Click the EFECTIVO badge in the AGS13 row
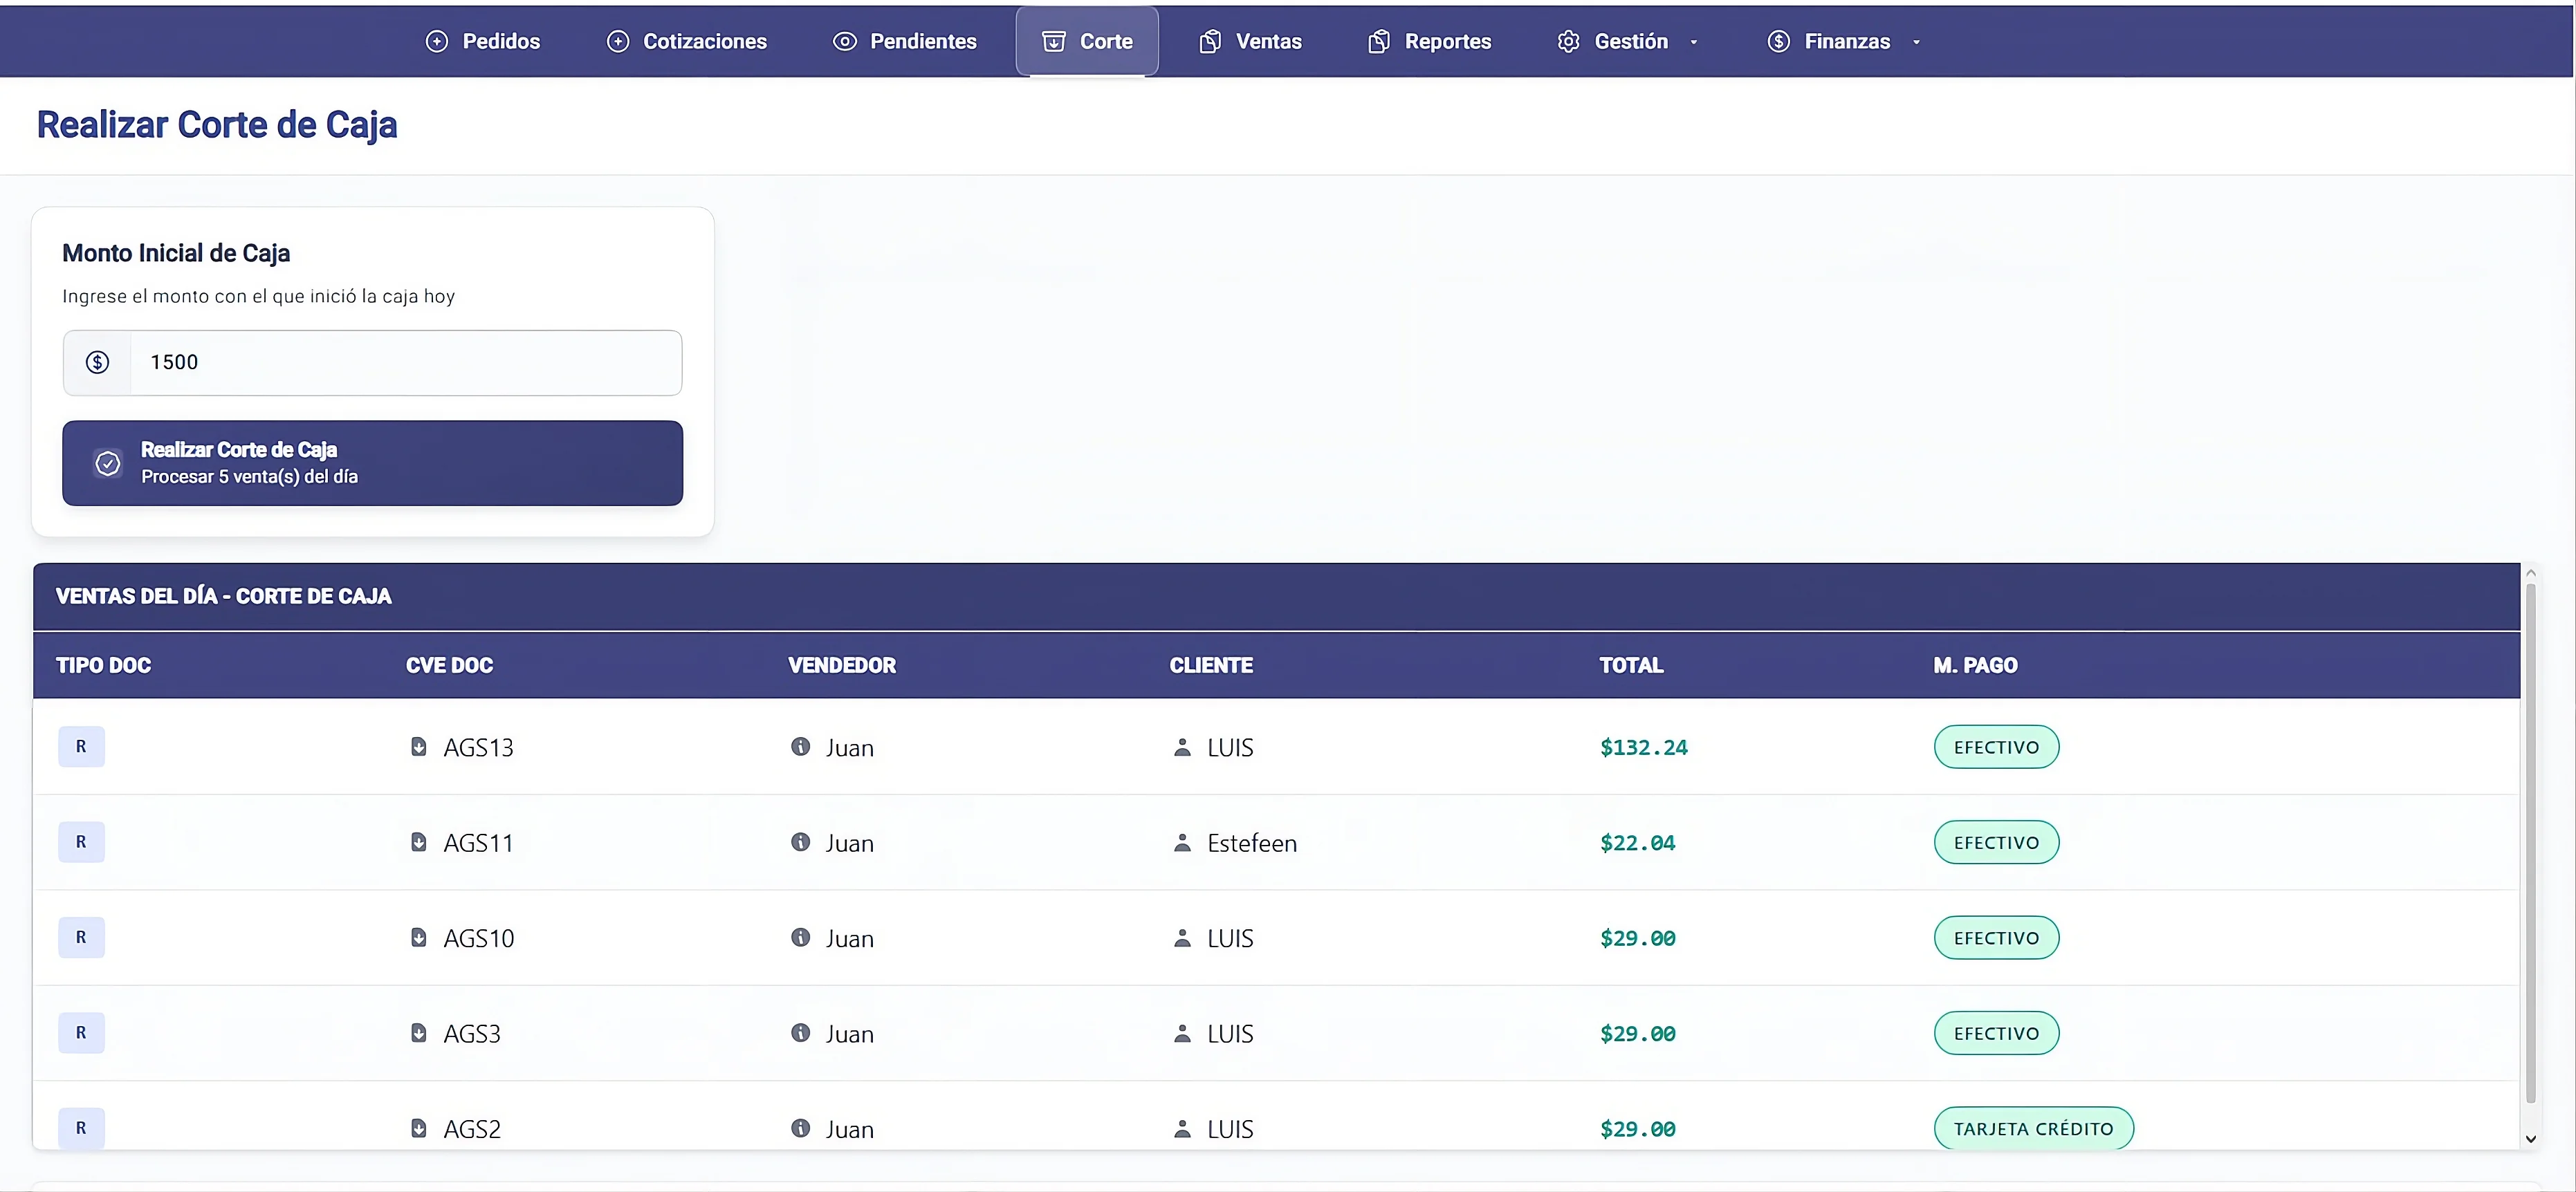 (x=1996, y=746)
